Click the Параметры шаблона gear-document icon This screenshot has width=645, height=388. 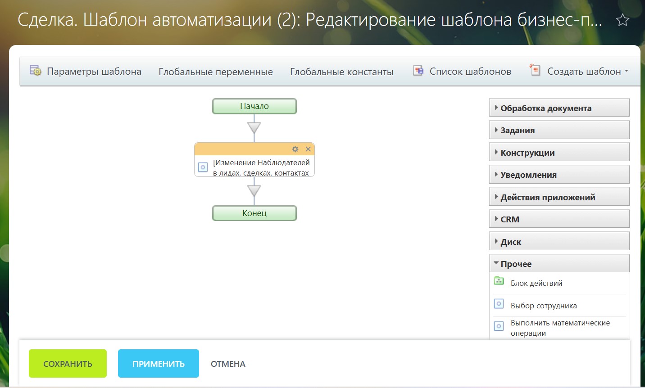[x=35, y=71]
